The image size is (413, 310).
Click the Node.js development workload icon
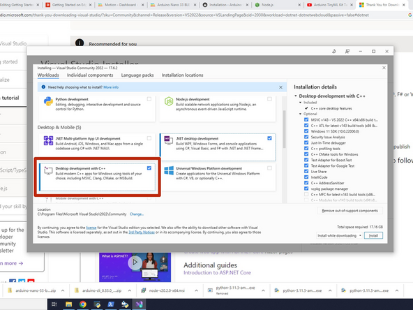[x=169, y=101]
